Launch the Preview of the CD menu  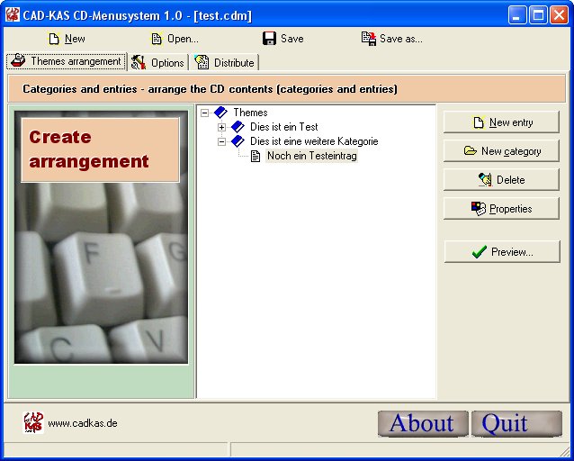501,252
